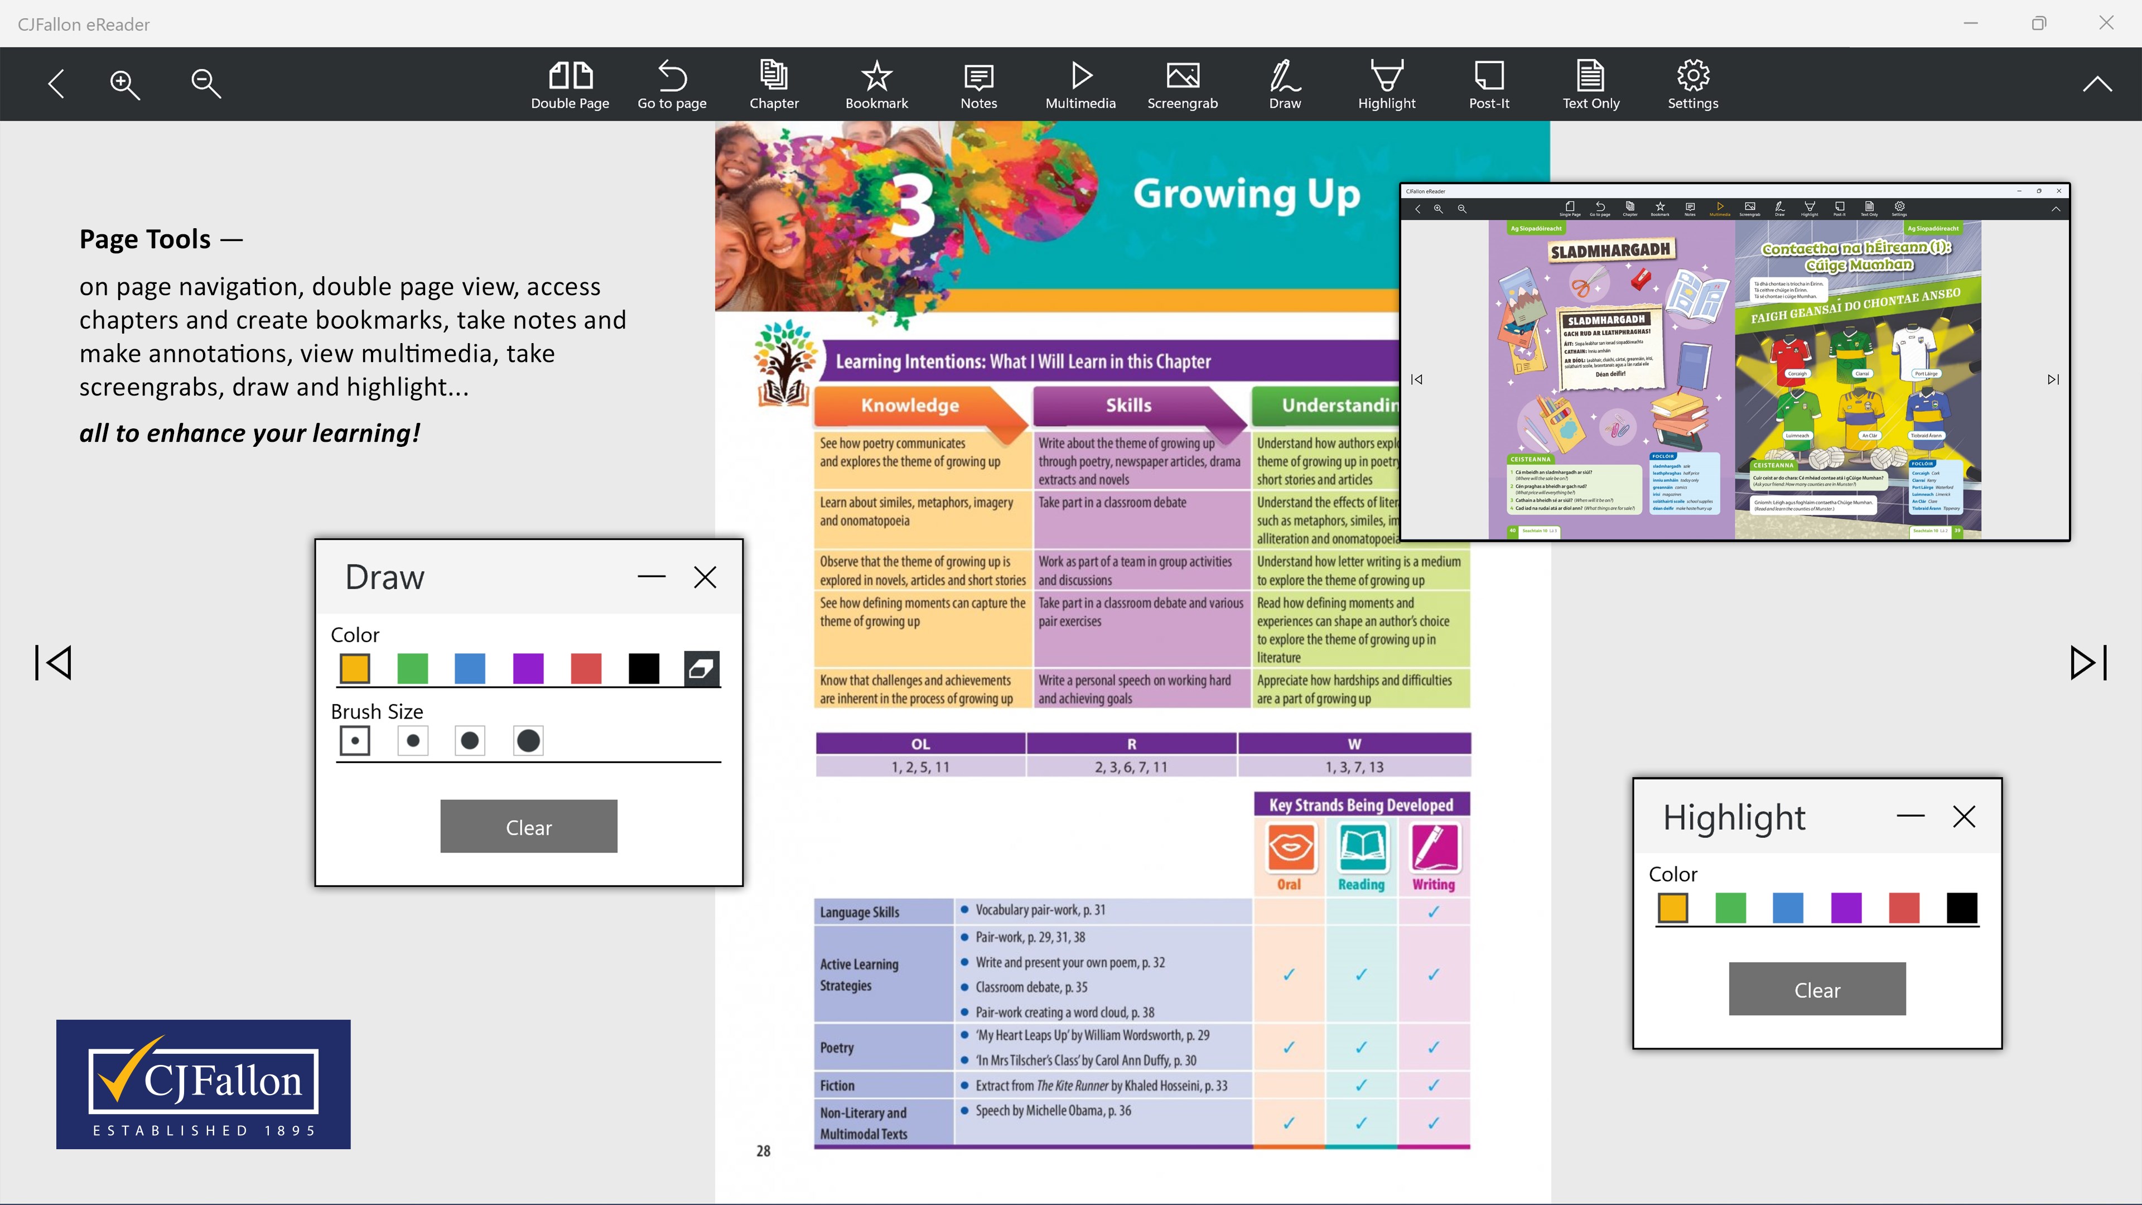Take a Screengrab of the page
The image size is (2142, 1205).
click(1181, 83)
